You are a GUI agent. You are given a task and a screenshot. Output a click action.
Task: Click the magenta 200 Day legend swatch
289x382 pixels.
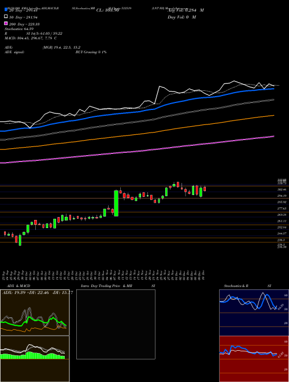coord(6,23)
